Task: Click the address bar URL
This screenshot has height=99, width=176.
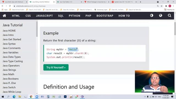Action: [31, 6]
